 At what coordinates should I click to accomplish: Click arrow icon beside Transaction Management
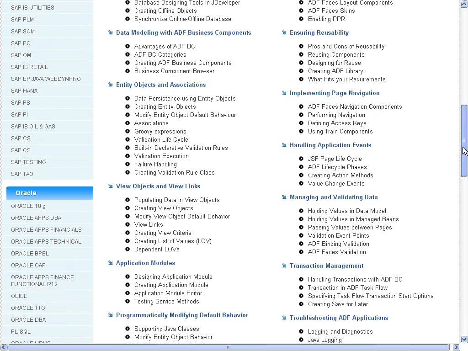pyautogui.click(x=284, y=266)
